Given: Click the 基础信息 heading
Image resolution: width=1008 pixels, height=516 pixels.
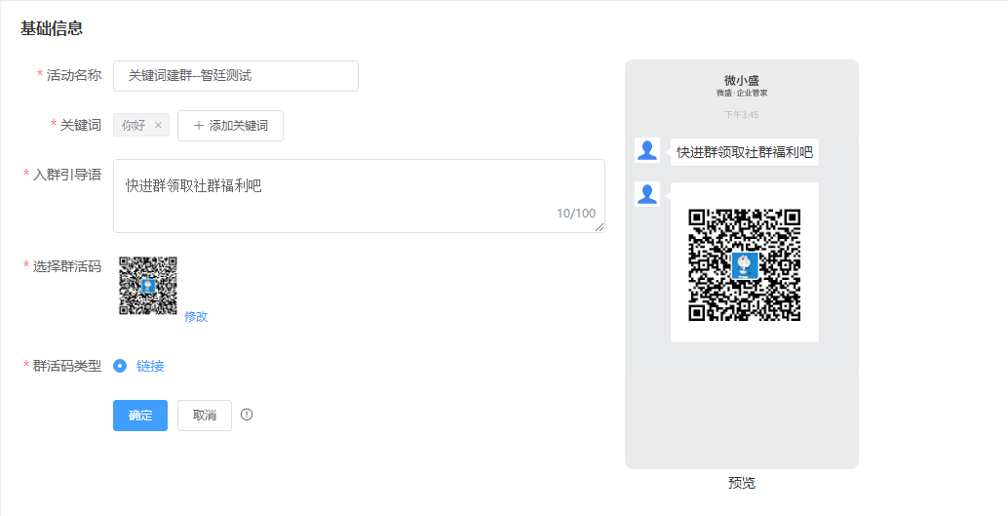Looking at the screenshot, I should [x=52, y=28].
